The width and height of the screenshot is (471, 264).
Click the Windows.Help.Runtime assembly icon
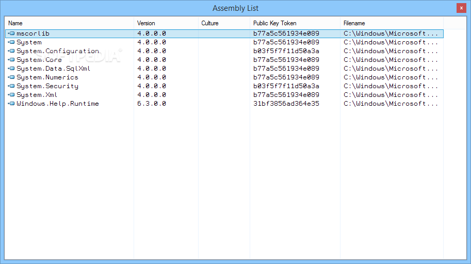(11, 103)
